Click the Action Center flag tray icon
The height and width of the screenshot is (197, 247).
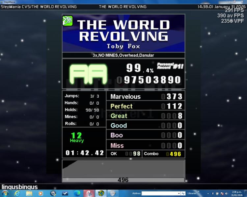coord(222,193)
